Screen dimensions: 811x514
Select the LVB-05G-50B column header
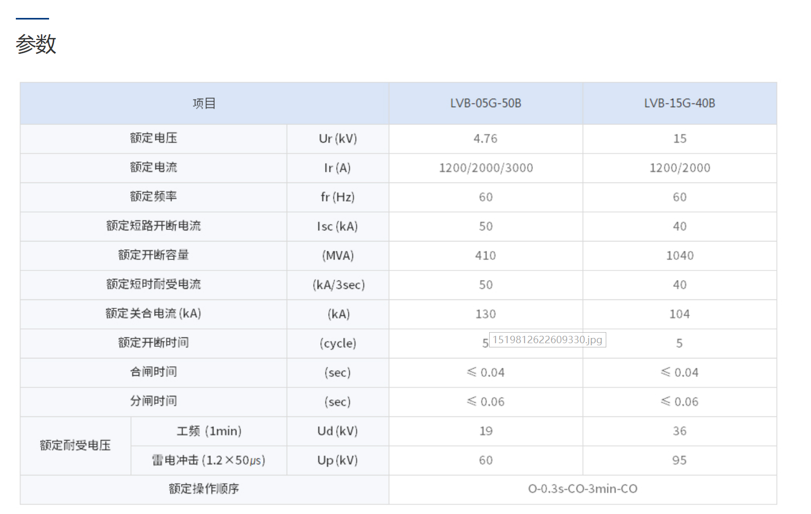click(x=485, y=103)
